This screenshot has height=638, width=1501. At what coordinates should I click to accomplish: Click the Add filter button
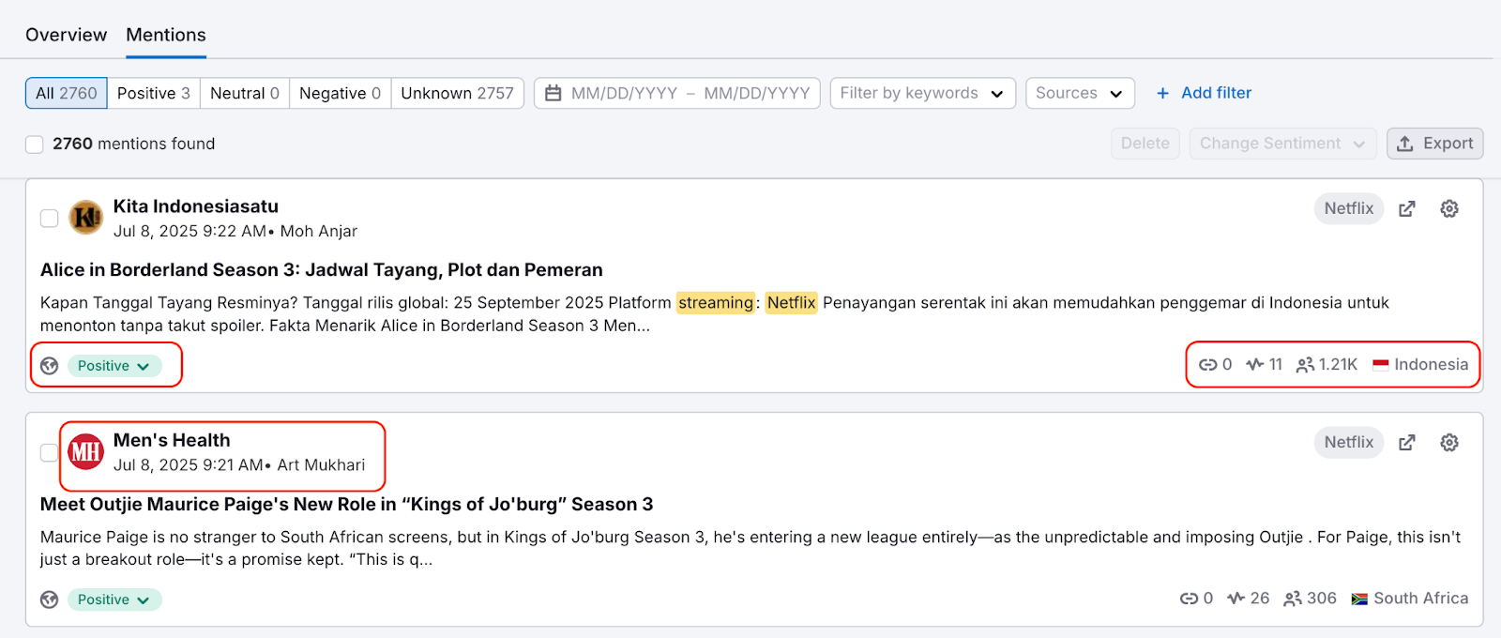(1204, 93)
